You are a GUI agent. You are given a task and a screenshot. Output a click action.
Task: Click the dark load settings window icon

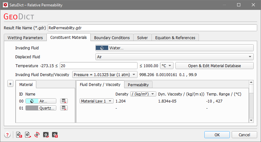click(46, 135)
